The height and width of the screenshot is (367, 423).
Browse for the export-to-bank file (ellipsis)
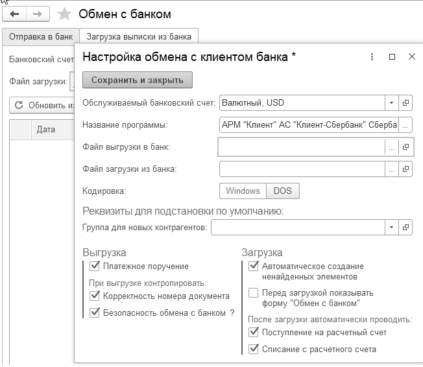click(391, 147)
